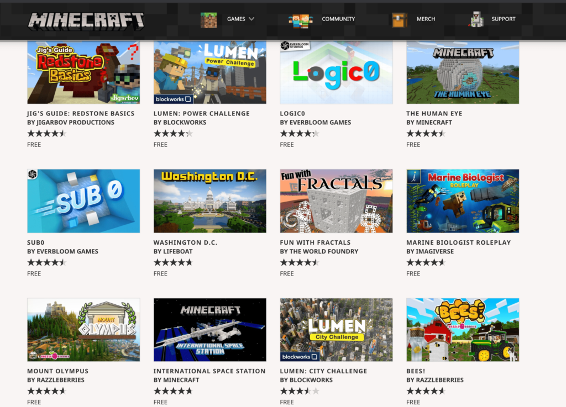Viewport: 566px width, 407px height.
Task: Open Jig's Guide: Redstone Basics thumbnail
Action: 83,72
